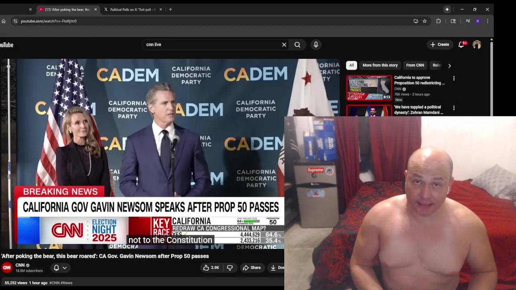Image resolution: width=516 pixels, height=290 pixels.
Task: Bookmark this page with the star
Action: 424,21
